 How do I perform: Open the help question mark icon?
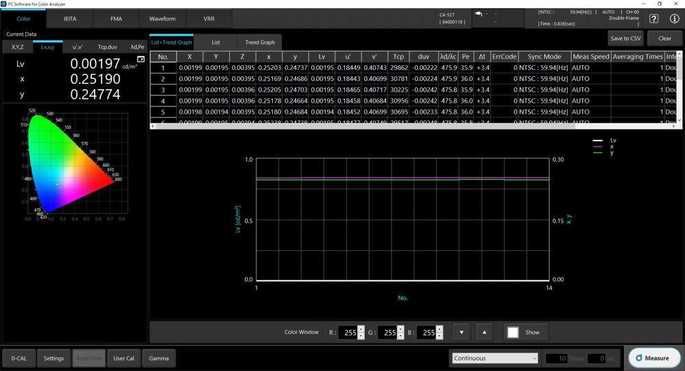(x=653, y=19)
